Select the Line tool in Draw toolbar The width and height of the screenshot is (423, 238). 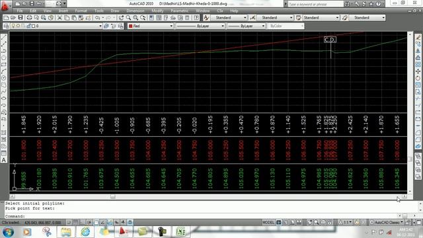click(x=4, y=37)
